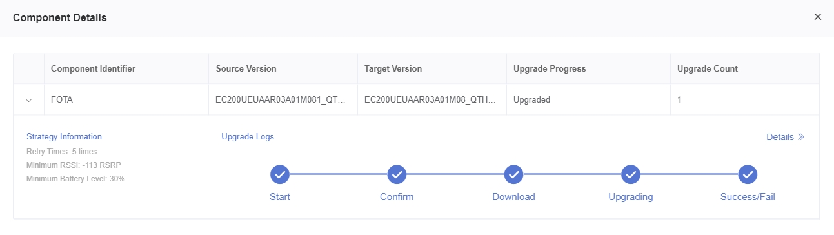834x235 pixels.
Task: Select the Upgrade Logs heading
Action: coord(248,137)
